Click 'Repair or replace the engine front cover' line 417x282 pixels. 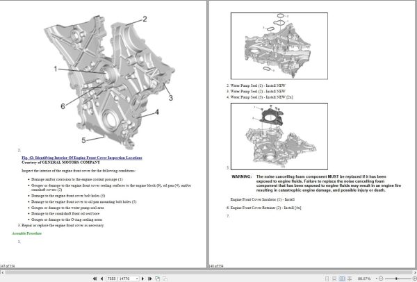tap(63, 225)
